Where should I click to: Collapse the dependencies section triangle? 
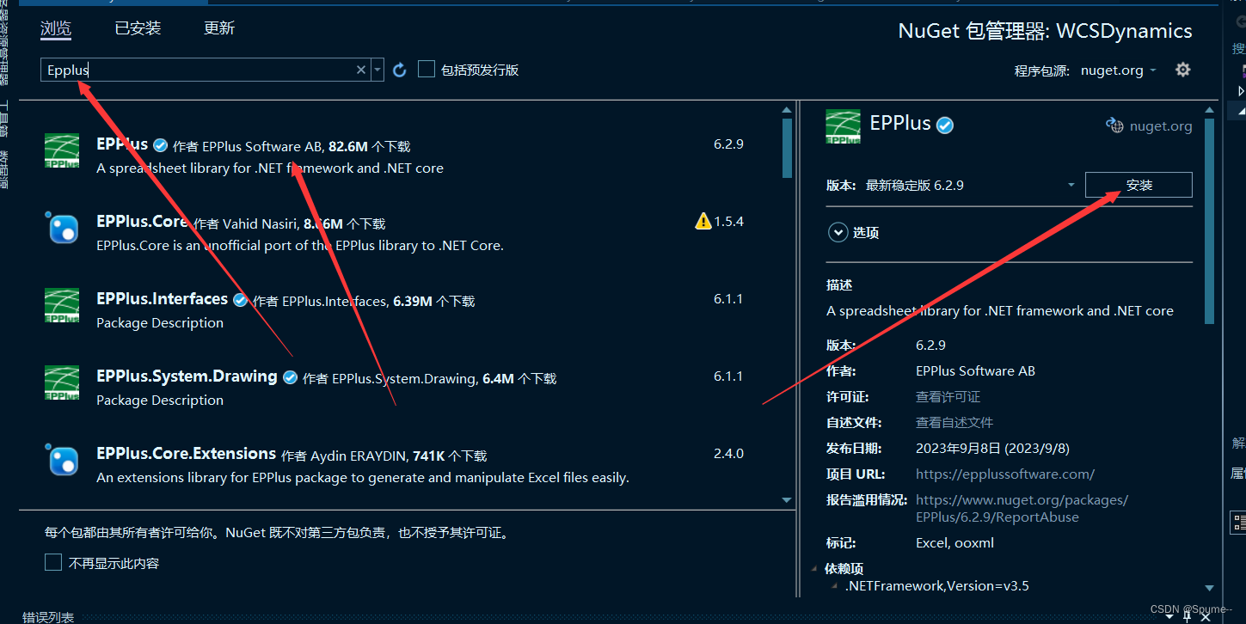814,568
